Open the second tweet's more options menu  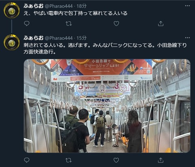pos(187,38)
